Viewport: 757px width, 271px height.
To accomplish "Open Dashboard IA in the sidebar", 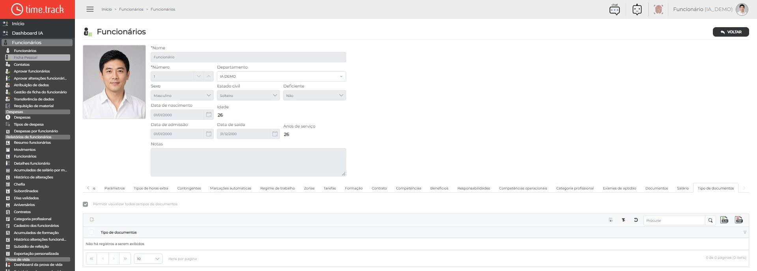I will 27,33.
